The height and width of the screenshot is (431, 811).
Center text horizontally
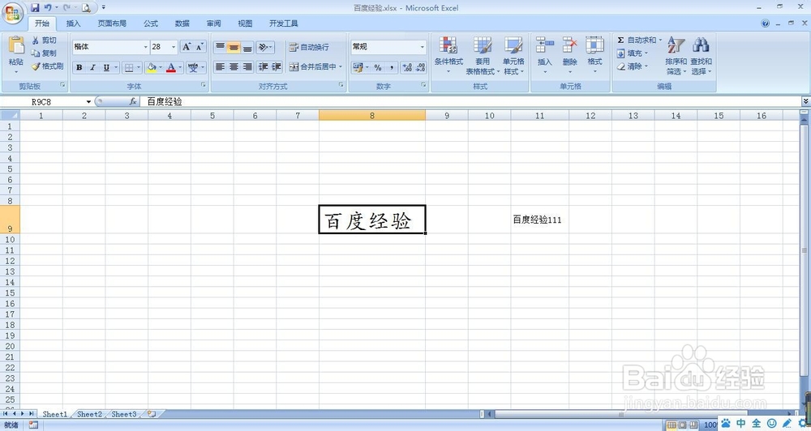tap(234, 66)
